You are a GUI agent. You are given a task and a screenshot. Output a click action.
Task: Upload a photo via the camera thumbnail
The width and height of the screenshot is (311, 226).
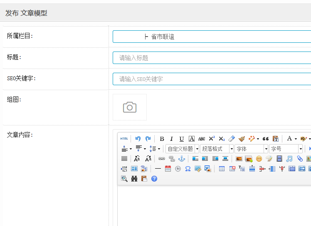(x=130, y=107)
